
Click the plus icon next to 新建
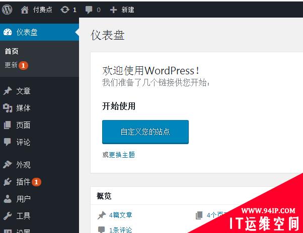tap(113, 10)
